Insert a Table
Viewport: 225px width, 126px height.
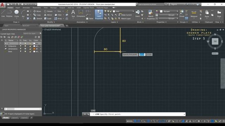(x=90, y=19)
